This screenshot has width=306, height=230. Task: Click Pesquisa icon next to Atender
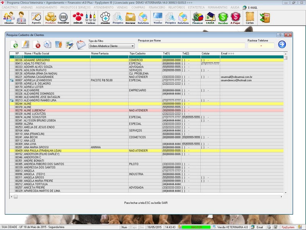pyautogui.click(x=118, y=18)
